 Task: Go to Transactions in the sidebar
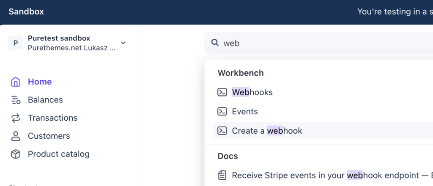53,118
